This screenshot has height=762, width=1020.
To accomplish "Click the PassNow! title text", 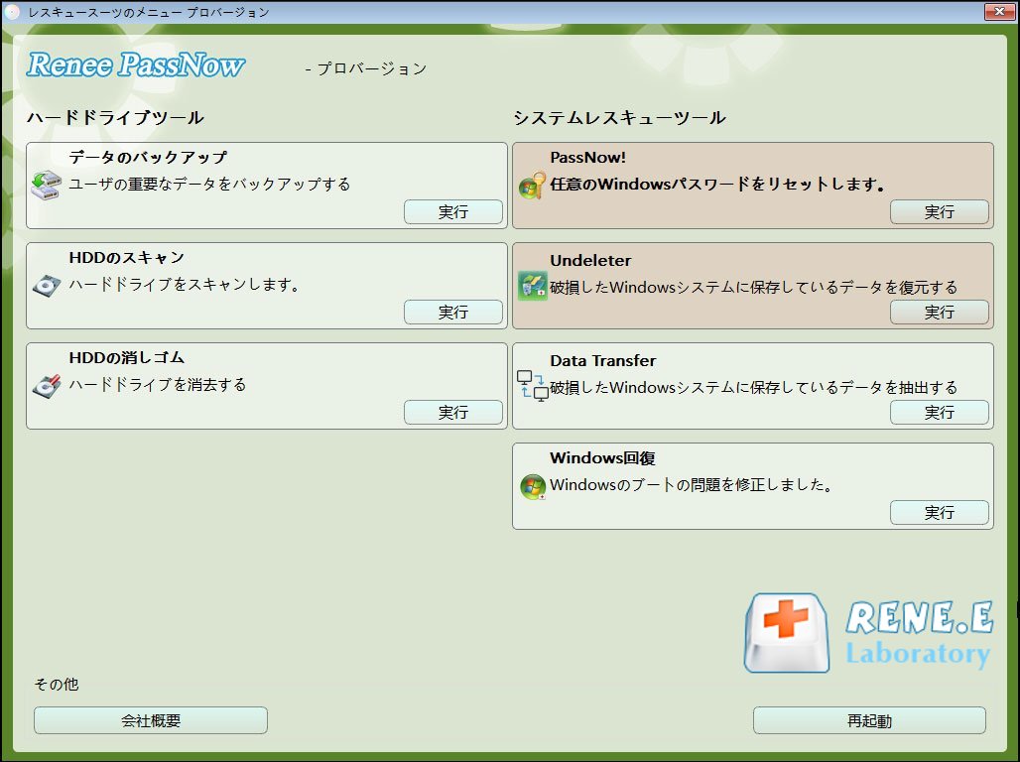I will click(x=588, y=157).
